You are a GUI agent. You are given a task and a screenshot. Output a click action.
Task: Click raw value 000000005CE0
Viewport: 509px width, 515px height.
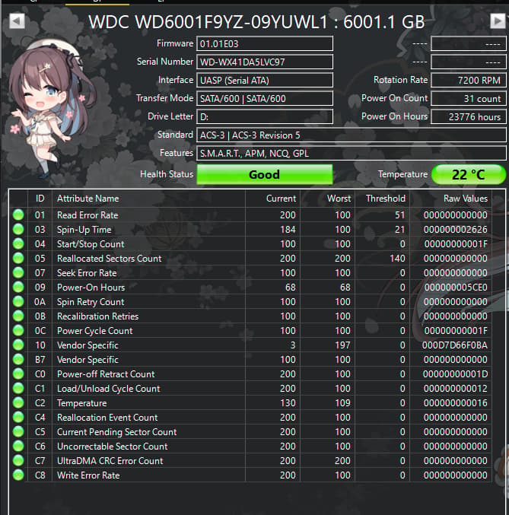click(x=456, y=288)
